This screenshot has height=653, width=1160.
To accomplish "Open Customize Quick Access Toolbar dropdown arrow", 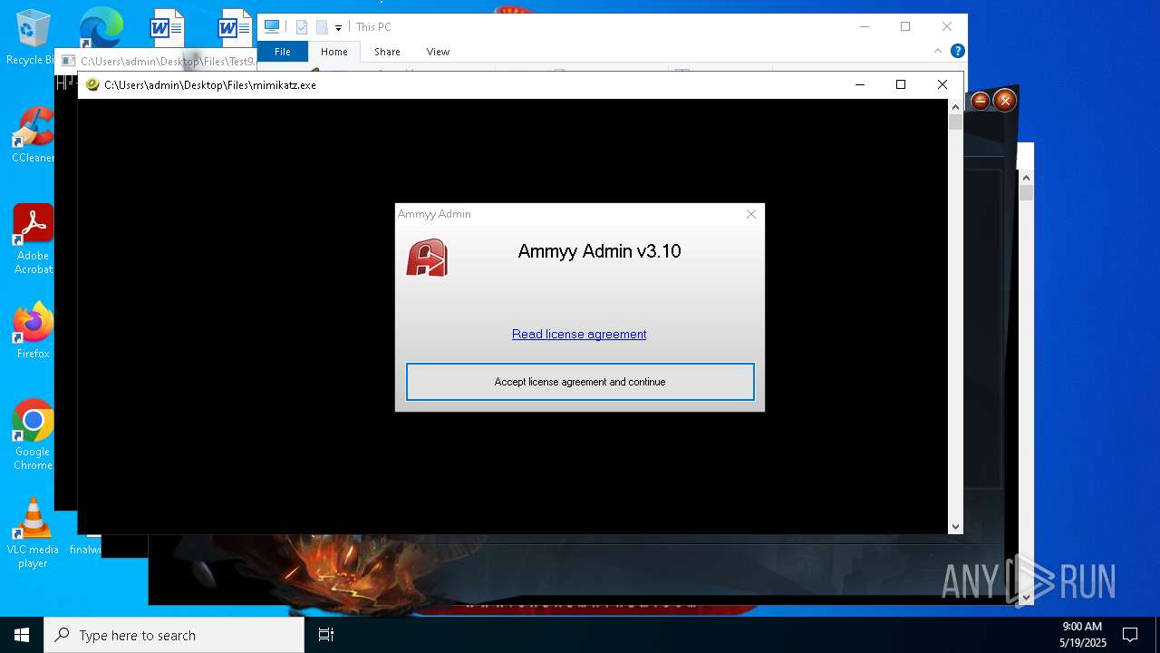I will (x=338, y=28).
